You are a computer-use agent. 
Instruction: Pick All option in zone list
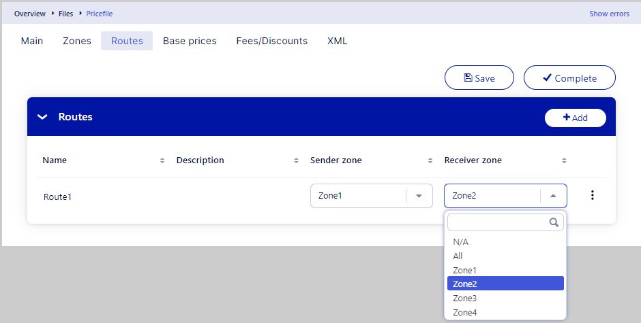click(x=458, y=256)
